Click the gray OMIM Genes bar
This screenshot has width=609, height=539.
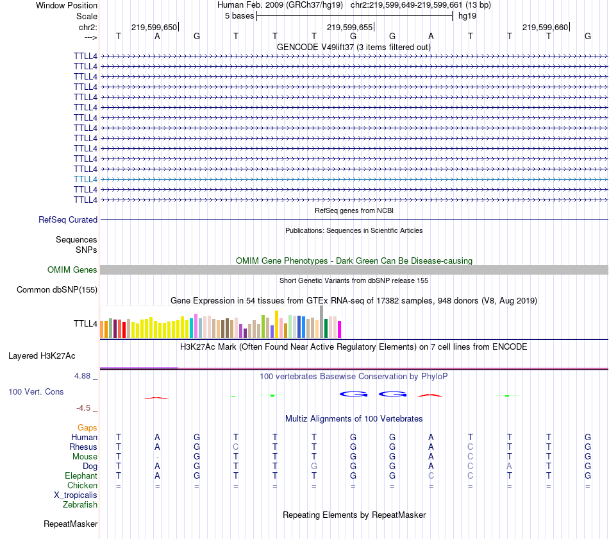[354, 270]
